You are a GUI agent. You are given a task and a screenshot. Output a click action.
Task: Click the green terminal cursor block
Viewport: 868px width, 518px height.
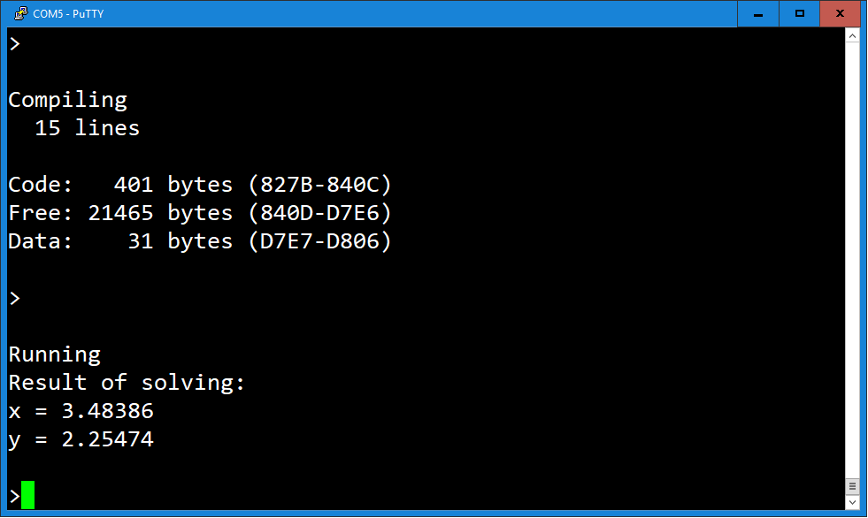coord(27,495)
